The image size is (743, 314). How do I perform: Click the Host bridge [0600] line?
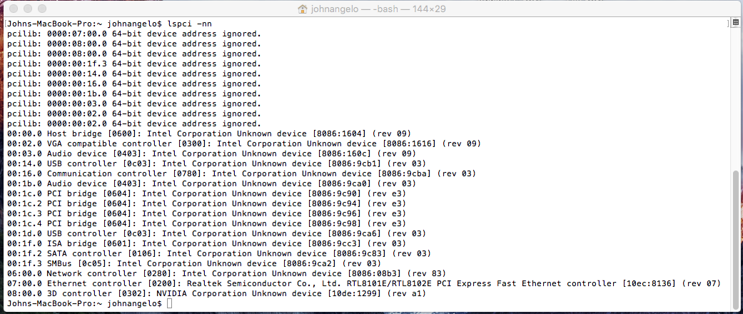point(209,133)
